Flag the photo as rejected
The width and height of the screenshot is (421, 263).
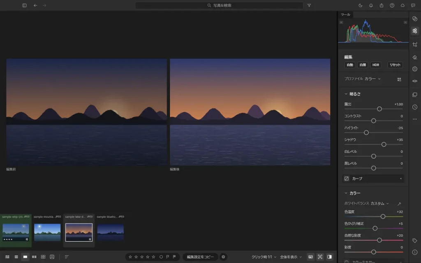pyautogui.click(x=174, y=257)
